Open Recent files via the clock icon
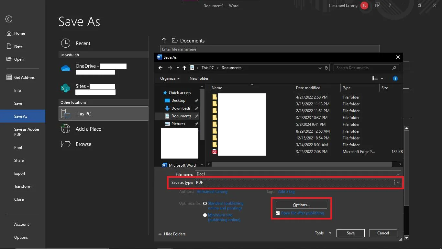Viewport: 442px width, 249px height. click(66, 43)
